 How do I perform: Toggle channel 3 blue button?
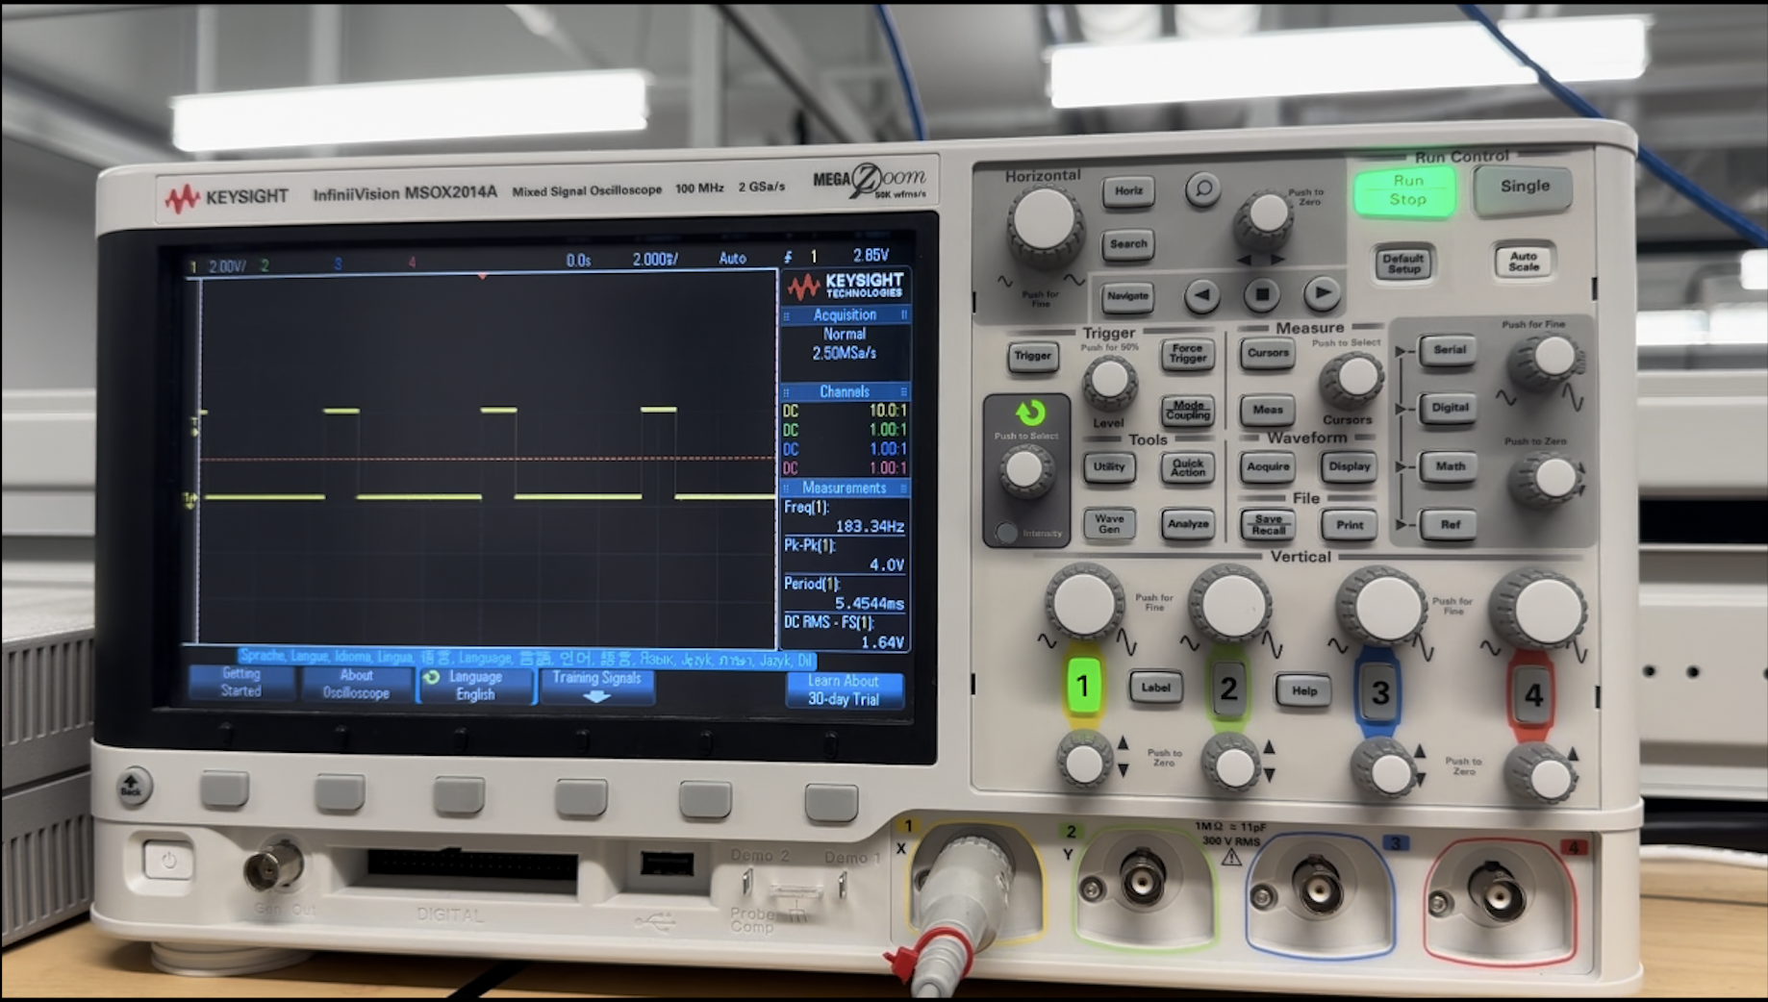[x=1379, y=692]
